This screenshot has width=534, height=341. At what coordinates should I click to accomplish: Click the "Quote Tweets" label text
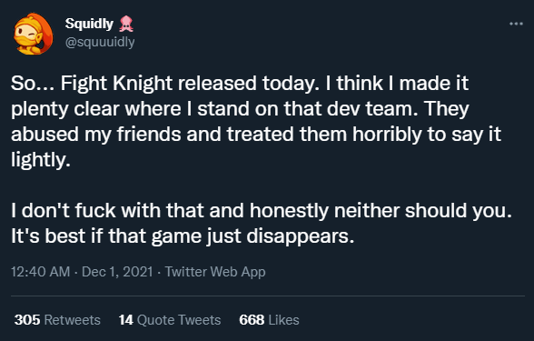(179, 320)
